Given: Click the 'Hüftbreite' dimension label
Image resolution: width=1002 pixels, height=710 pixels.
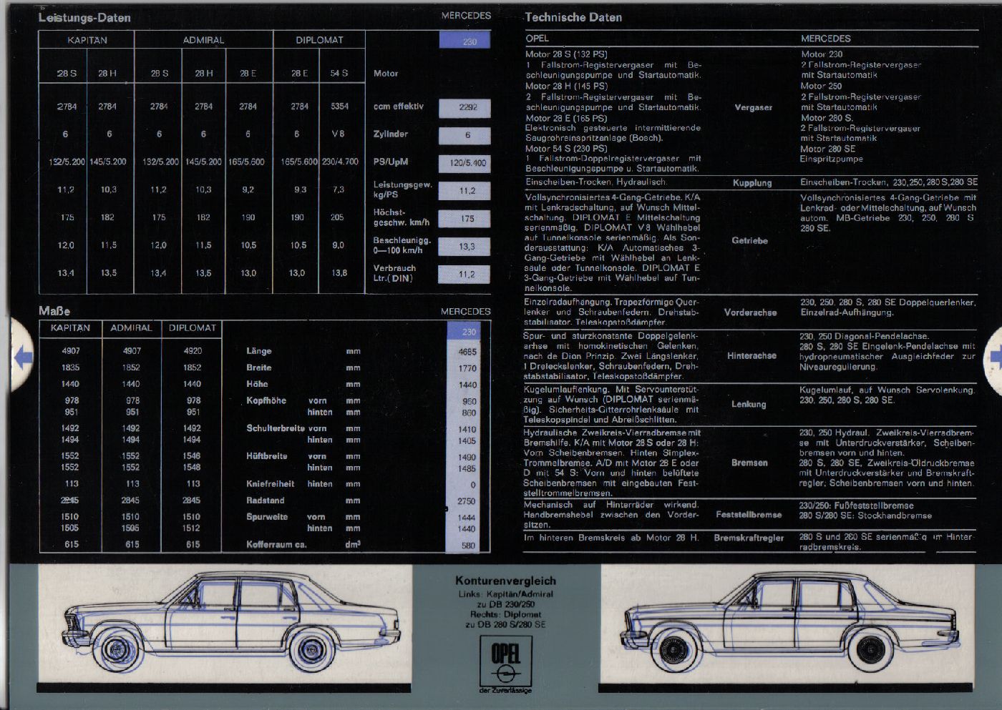Looking at the screenshot, I should tap(267, 456).
